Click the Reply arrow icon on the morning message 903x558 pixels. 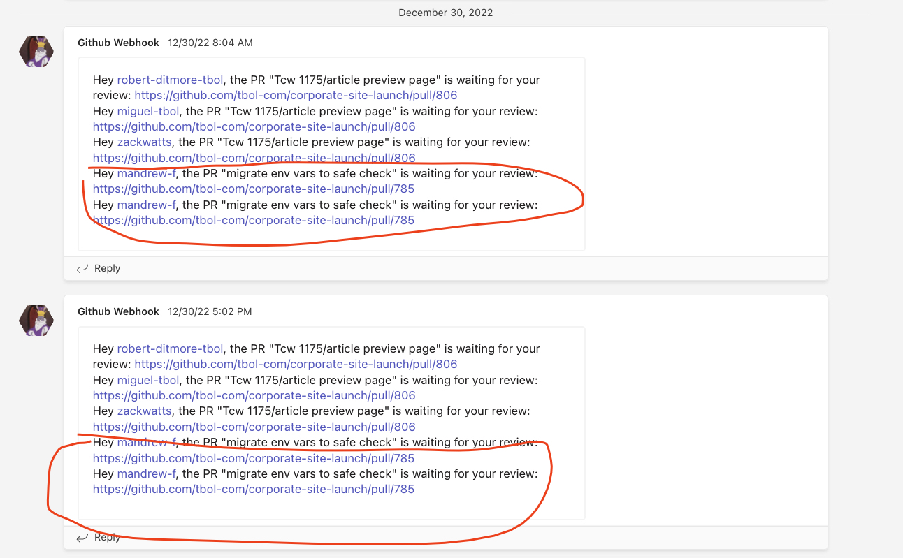[x=82, y=267]
